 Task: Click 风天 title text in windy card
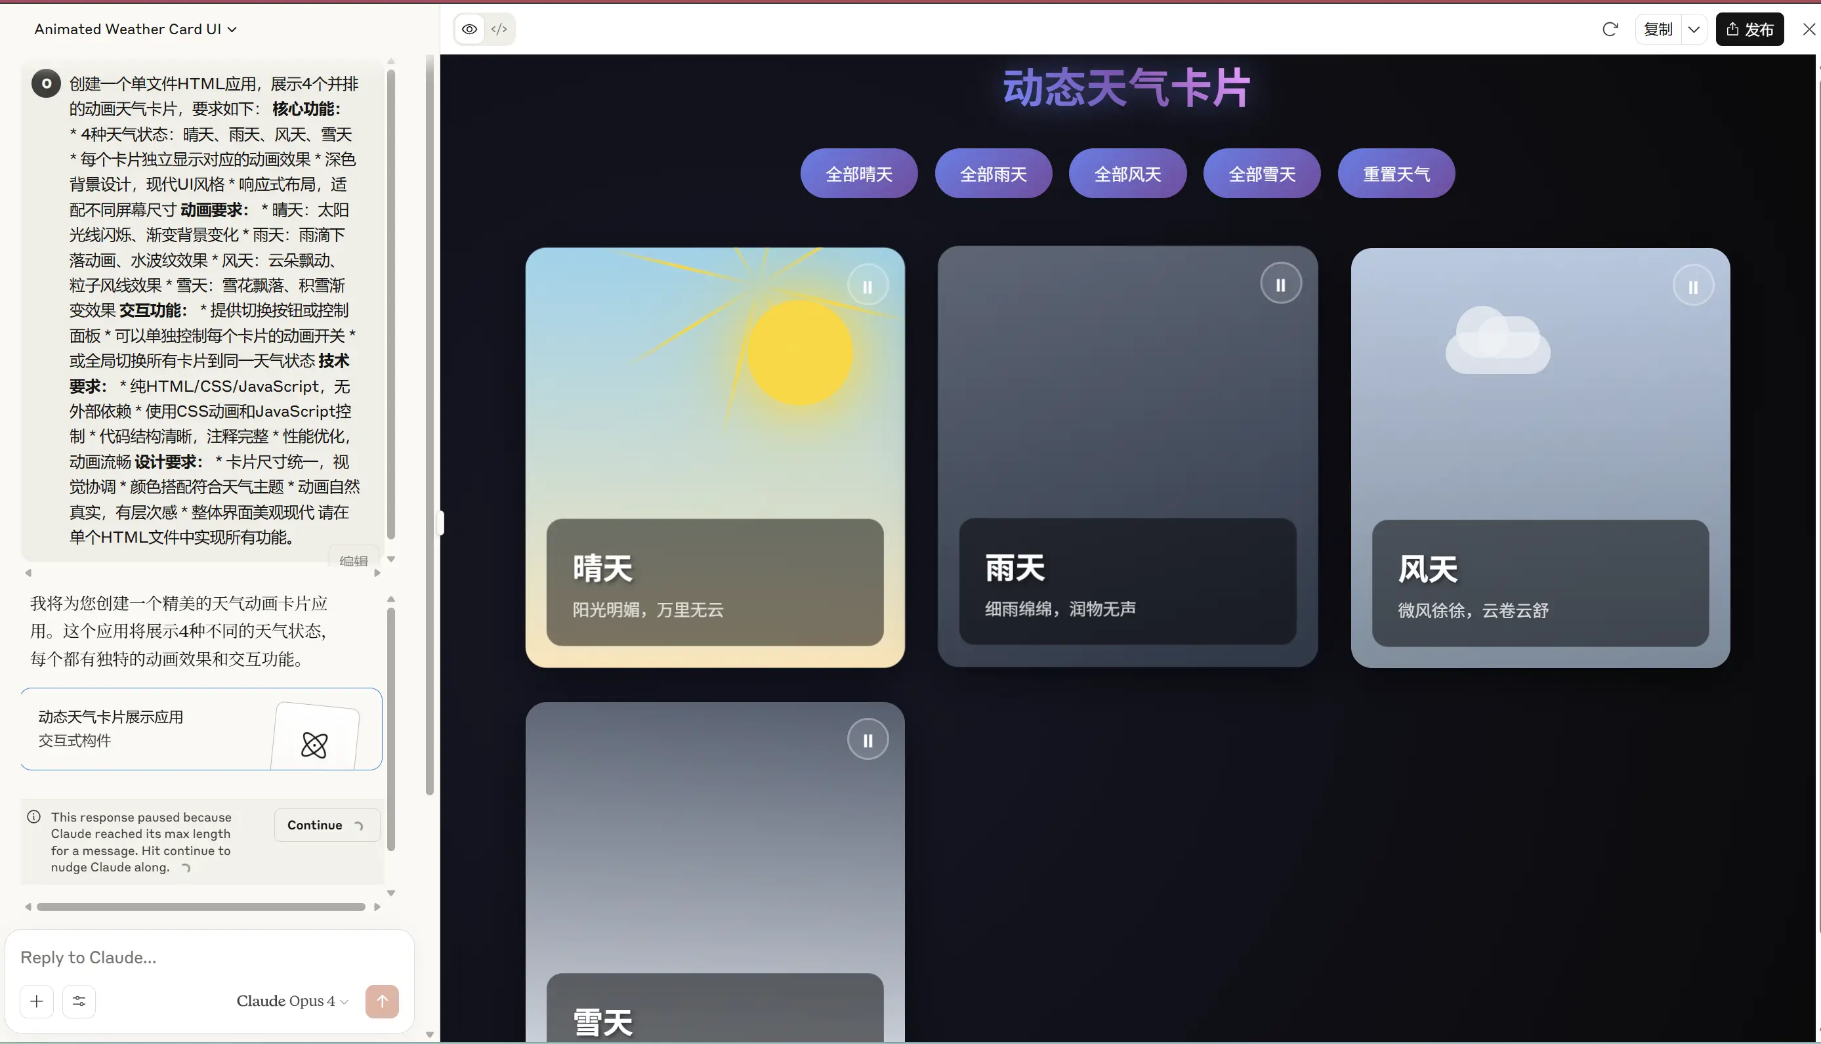(1428, 570)
